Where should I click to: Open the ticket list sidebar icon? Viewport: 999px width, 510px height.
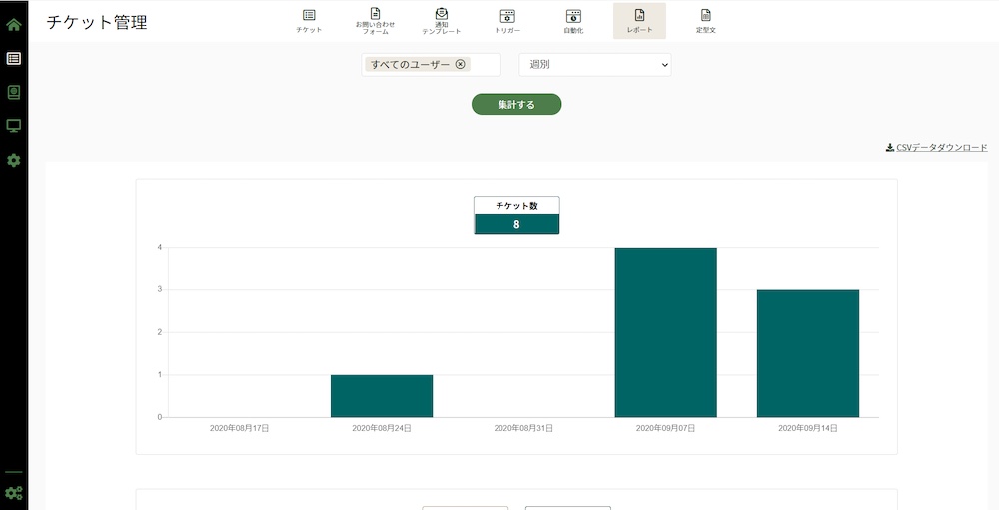14,58
